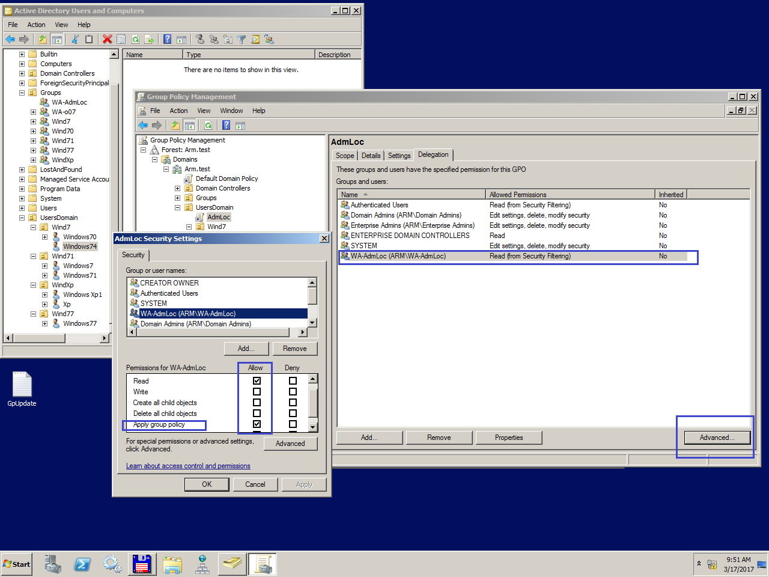769x577 pixels.
Task: Expand the Windows70 node under Wind7
Action: point(44,237)
